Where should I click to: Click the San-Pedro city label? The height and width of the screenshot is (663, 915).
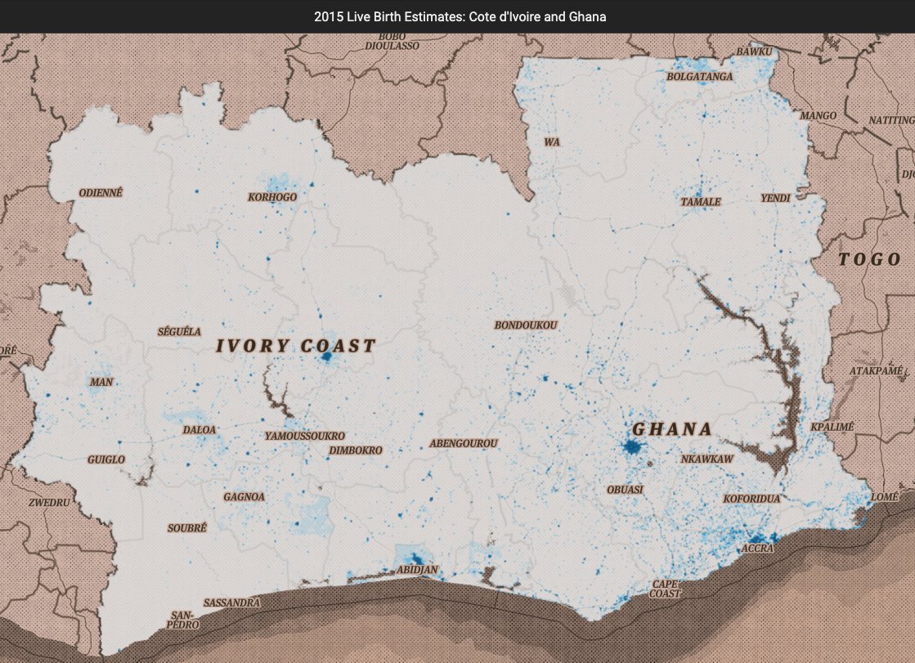click(x=183, y=620)
